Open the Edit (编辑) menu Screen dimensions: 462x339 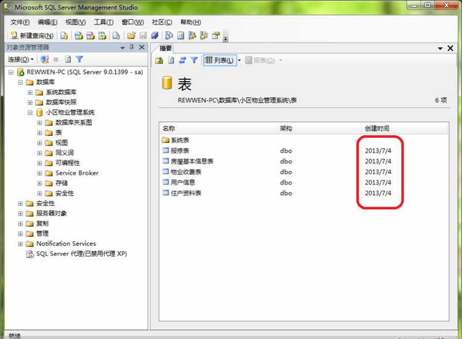tap(47, 22)
